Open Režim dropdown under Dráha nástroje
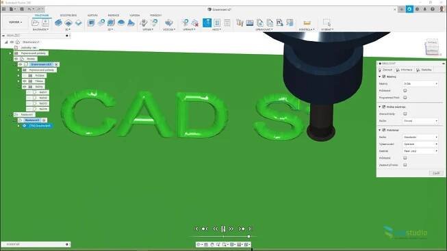This screenshot has width=447, height=251. [x=420, y=121]
